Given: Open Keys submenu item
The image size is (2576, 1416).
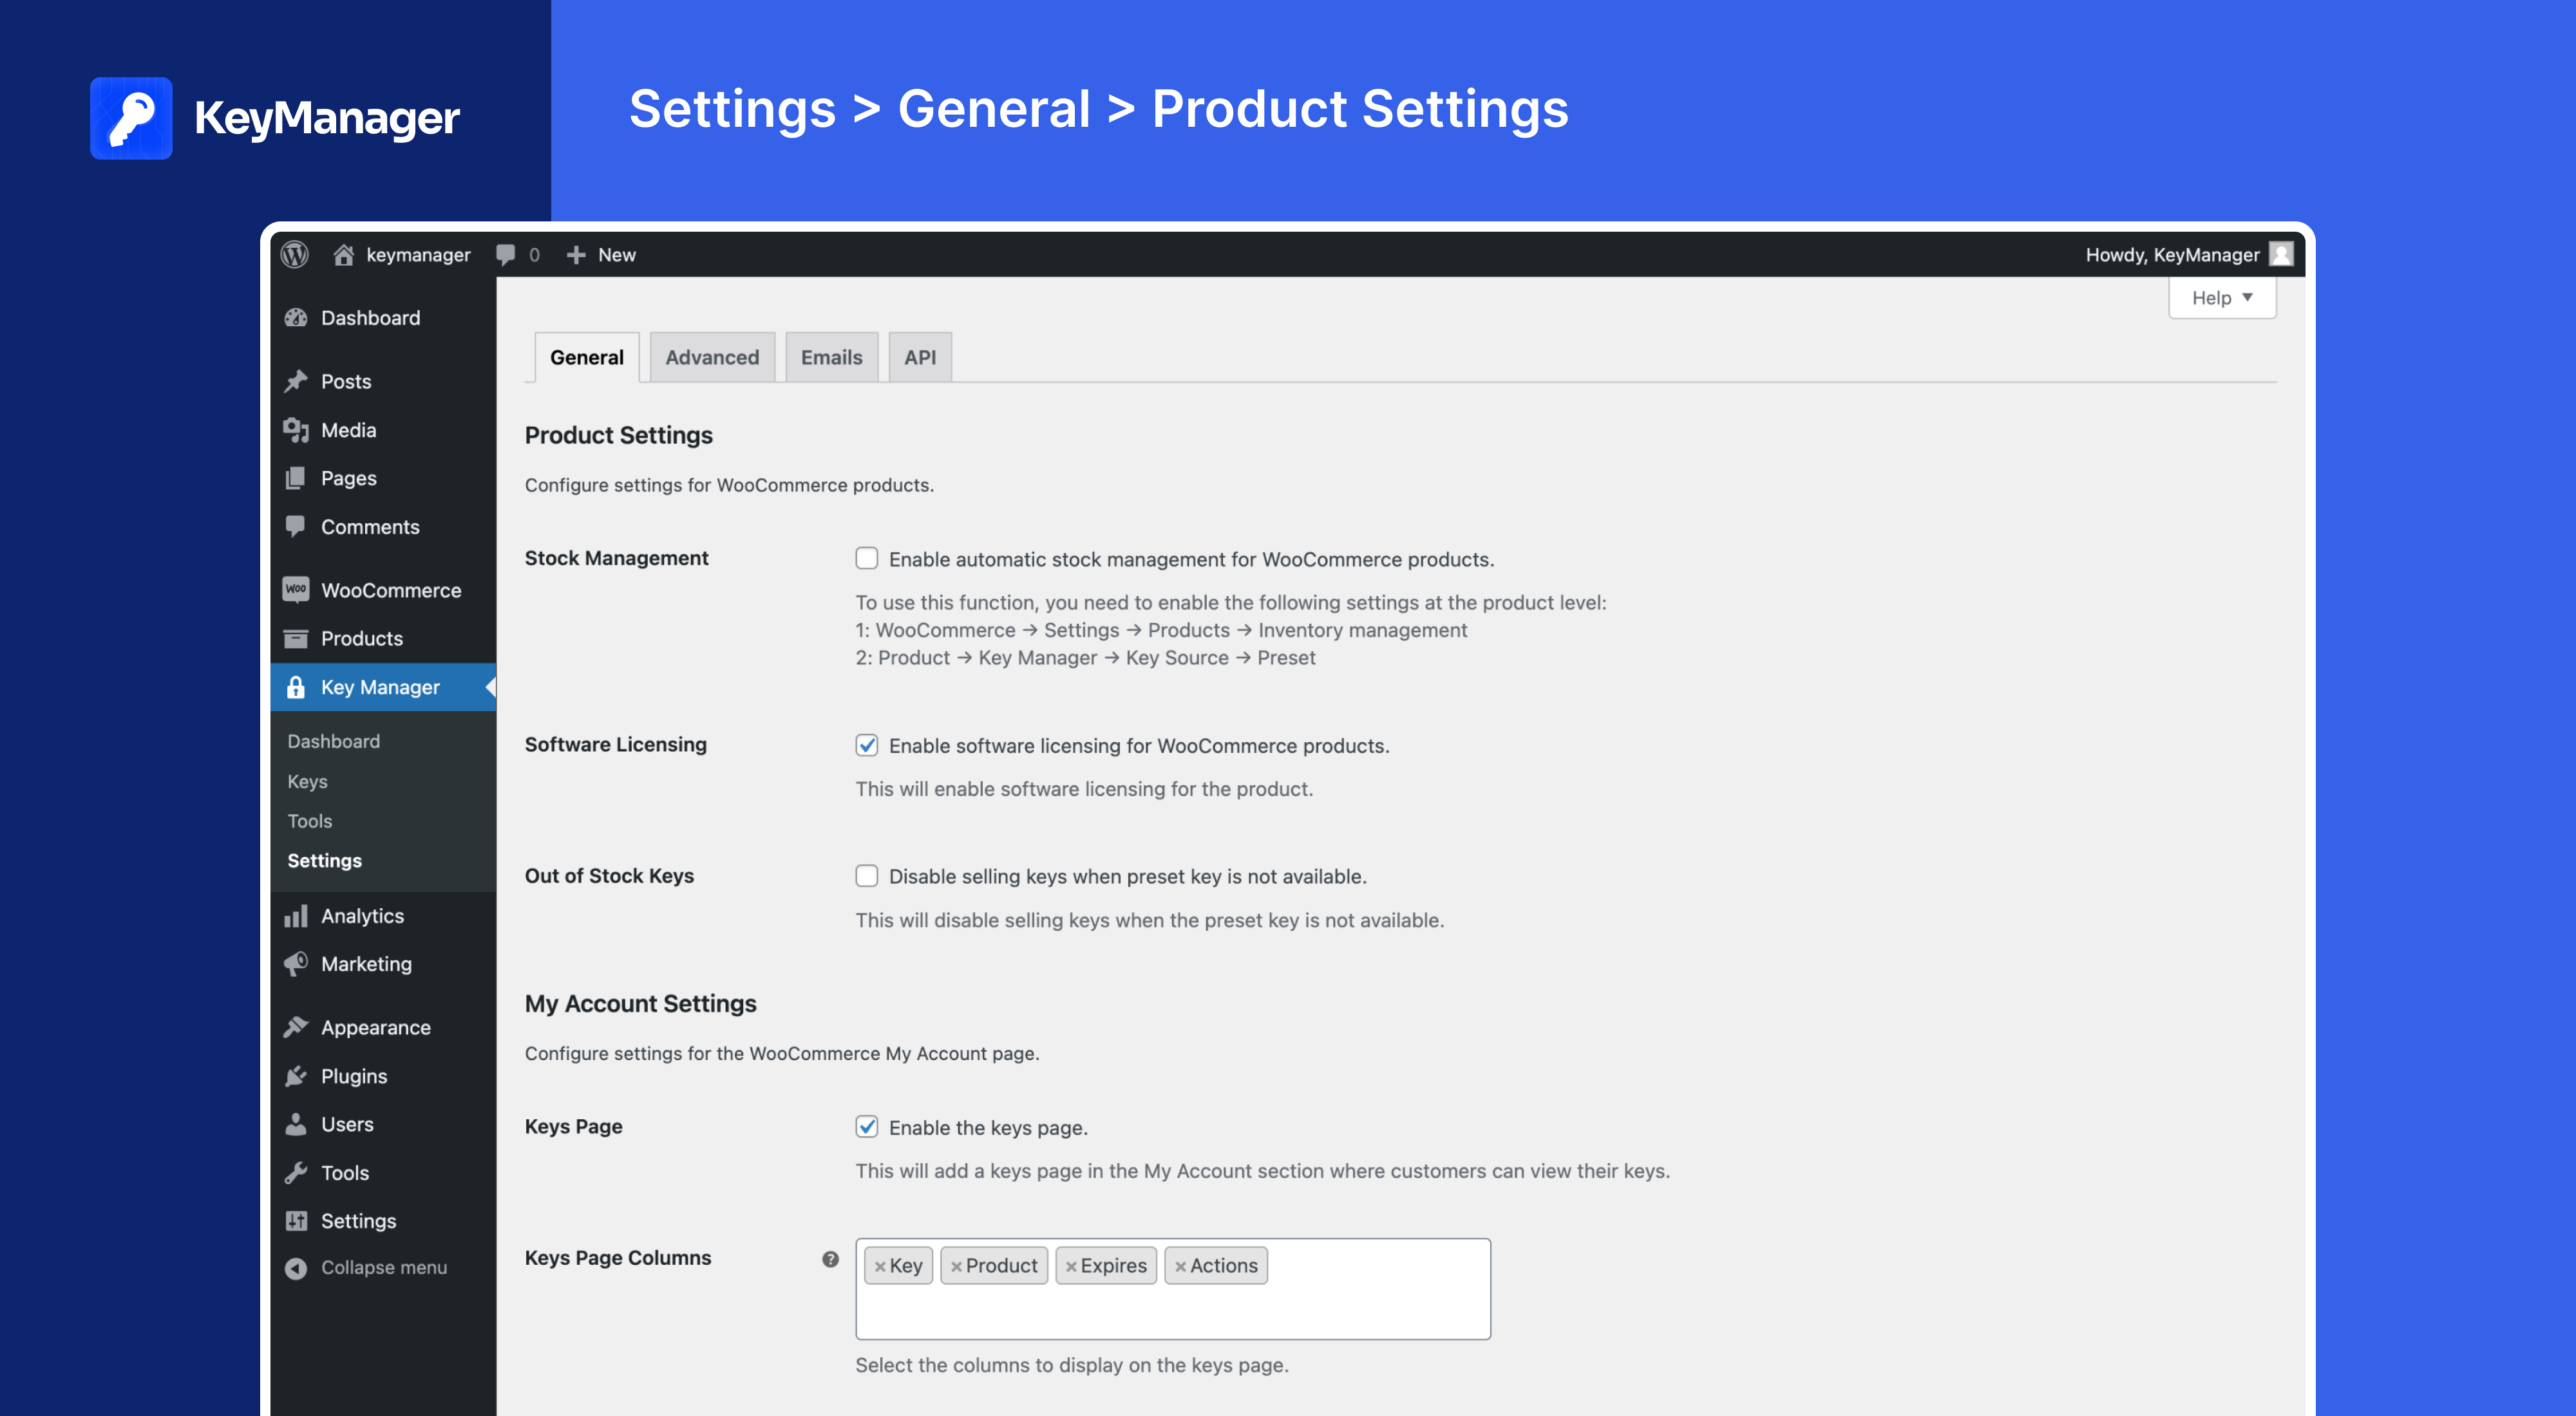Looking at the screenshot, I should (x=307, y=781).
